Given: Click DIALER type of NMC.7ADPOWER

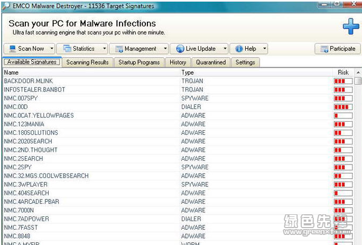Looking at the screenshot, I should click(191, 219).
